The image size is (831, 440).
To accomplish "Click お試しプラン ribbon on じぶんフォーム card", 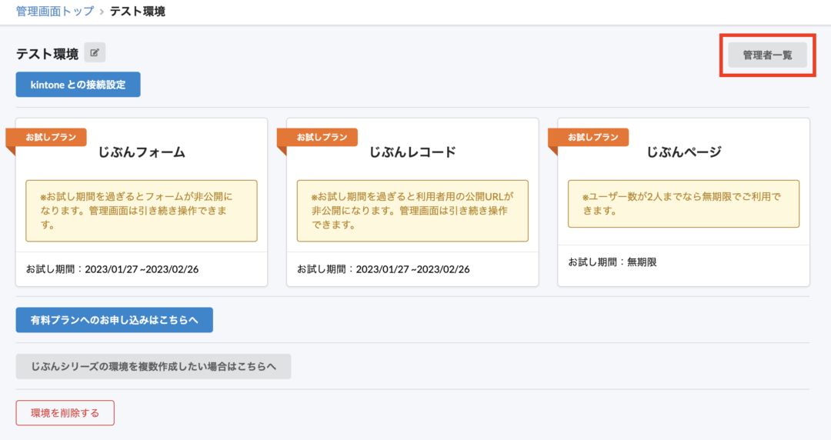I will [51, 137].
